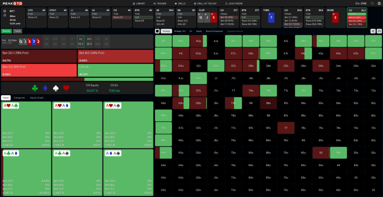This screenshot has height=197, width=383.
Task: Filter by the green clubs suit icon
Action: [35, 88]
